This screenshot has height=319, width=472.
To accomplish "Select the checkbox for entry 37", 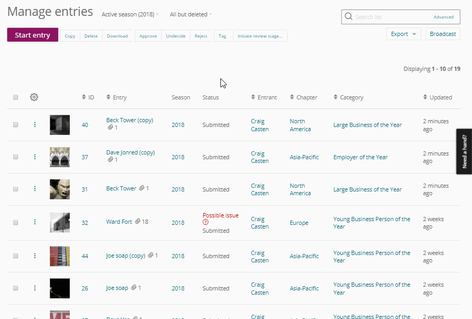I will 16,157.
